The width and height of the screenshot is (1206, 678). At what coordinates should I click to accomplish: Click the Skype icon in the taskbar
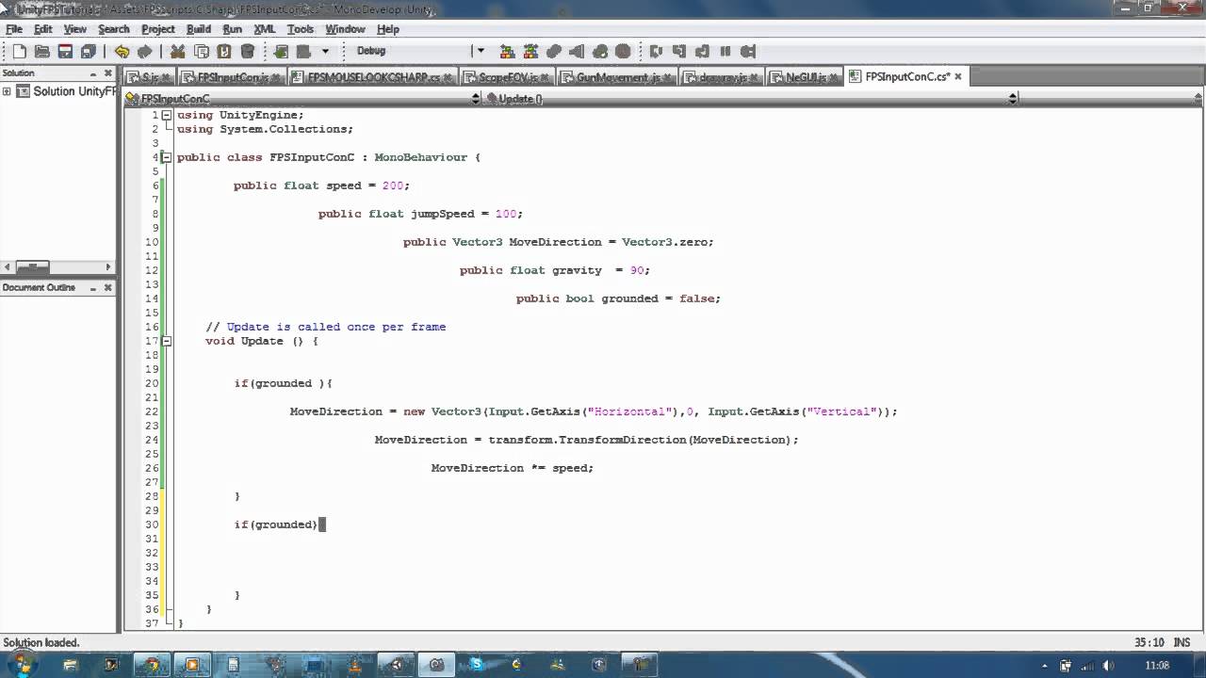click(477, 665)
